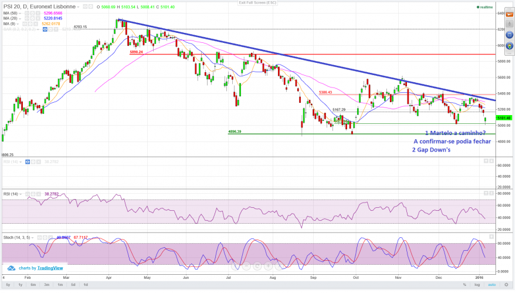Expand the MA (20) indicator dropdown arrow
516x293 pixels.
coord(20,18)
